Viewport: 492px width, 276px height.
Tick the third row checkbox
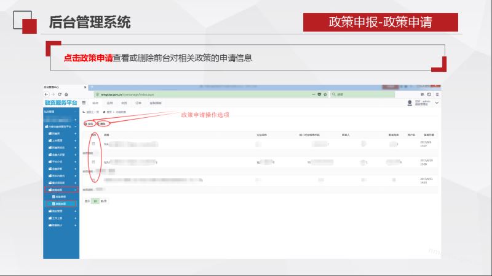93,179
